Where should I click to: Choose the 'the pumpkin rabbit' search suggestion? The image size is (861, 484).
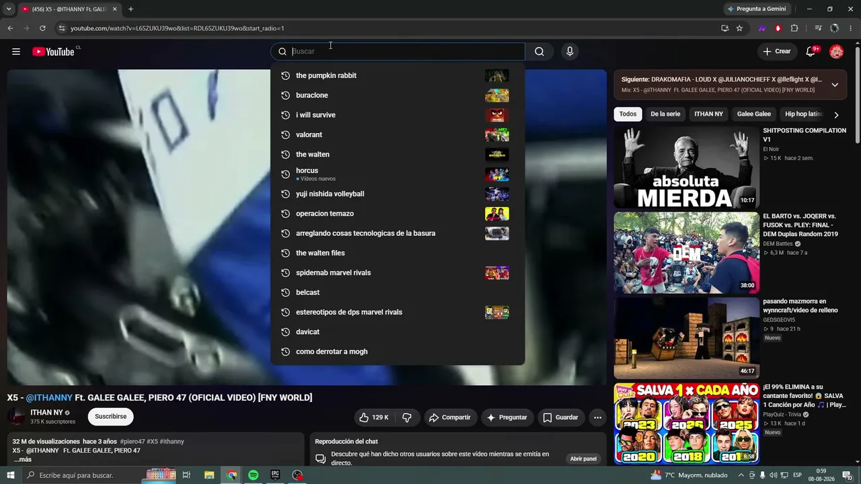(398, 75)
